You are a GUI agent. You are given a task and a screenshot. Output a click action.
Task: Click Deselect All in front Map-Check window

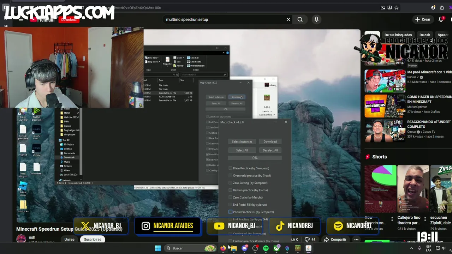click(x=270, y=150)
